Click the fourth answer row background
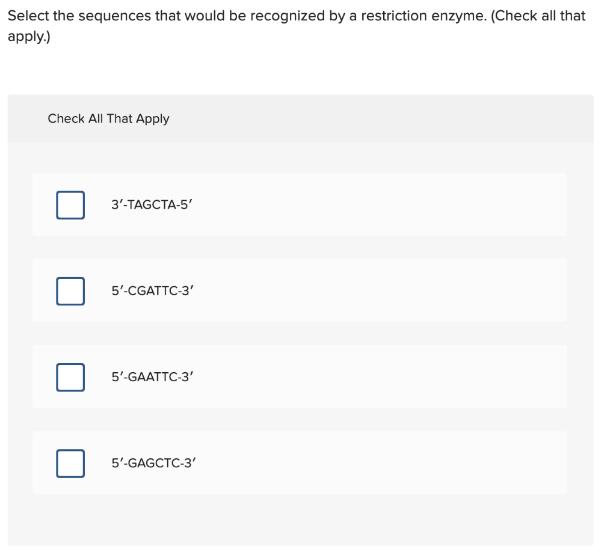Image resolution: width=616 pixels, height=555 pixels. (361, 463)
